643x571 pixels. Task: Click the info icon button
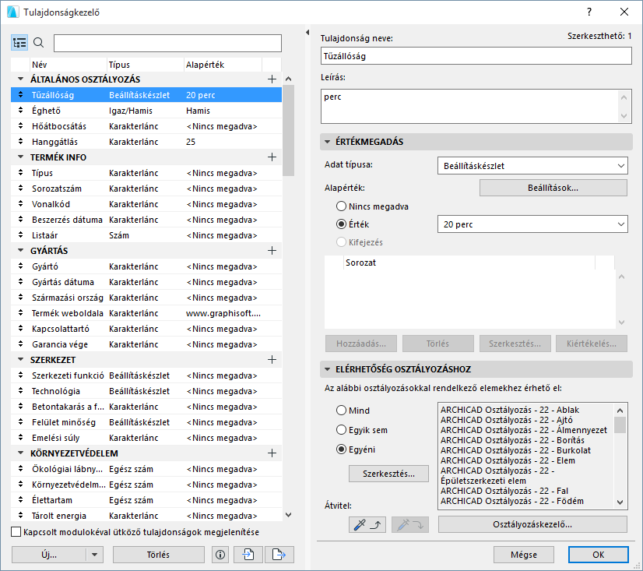(x=220, y=555)
